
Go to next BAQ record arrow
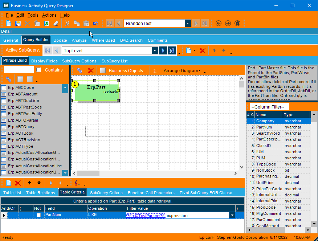pyautogui.click(x=196, y=23)
